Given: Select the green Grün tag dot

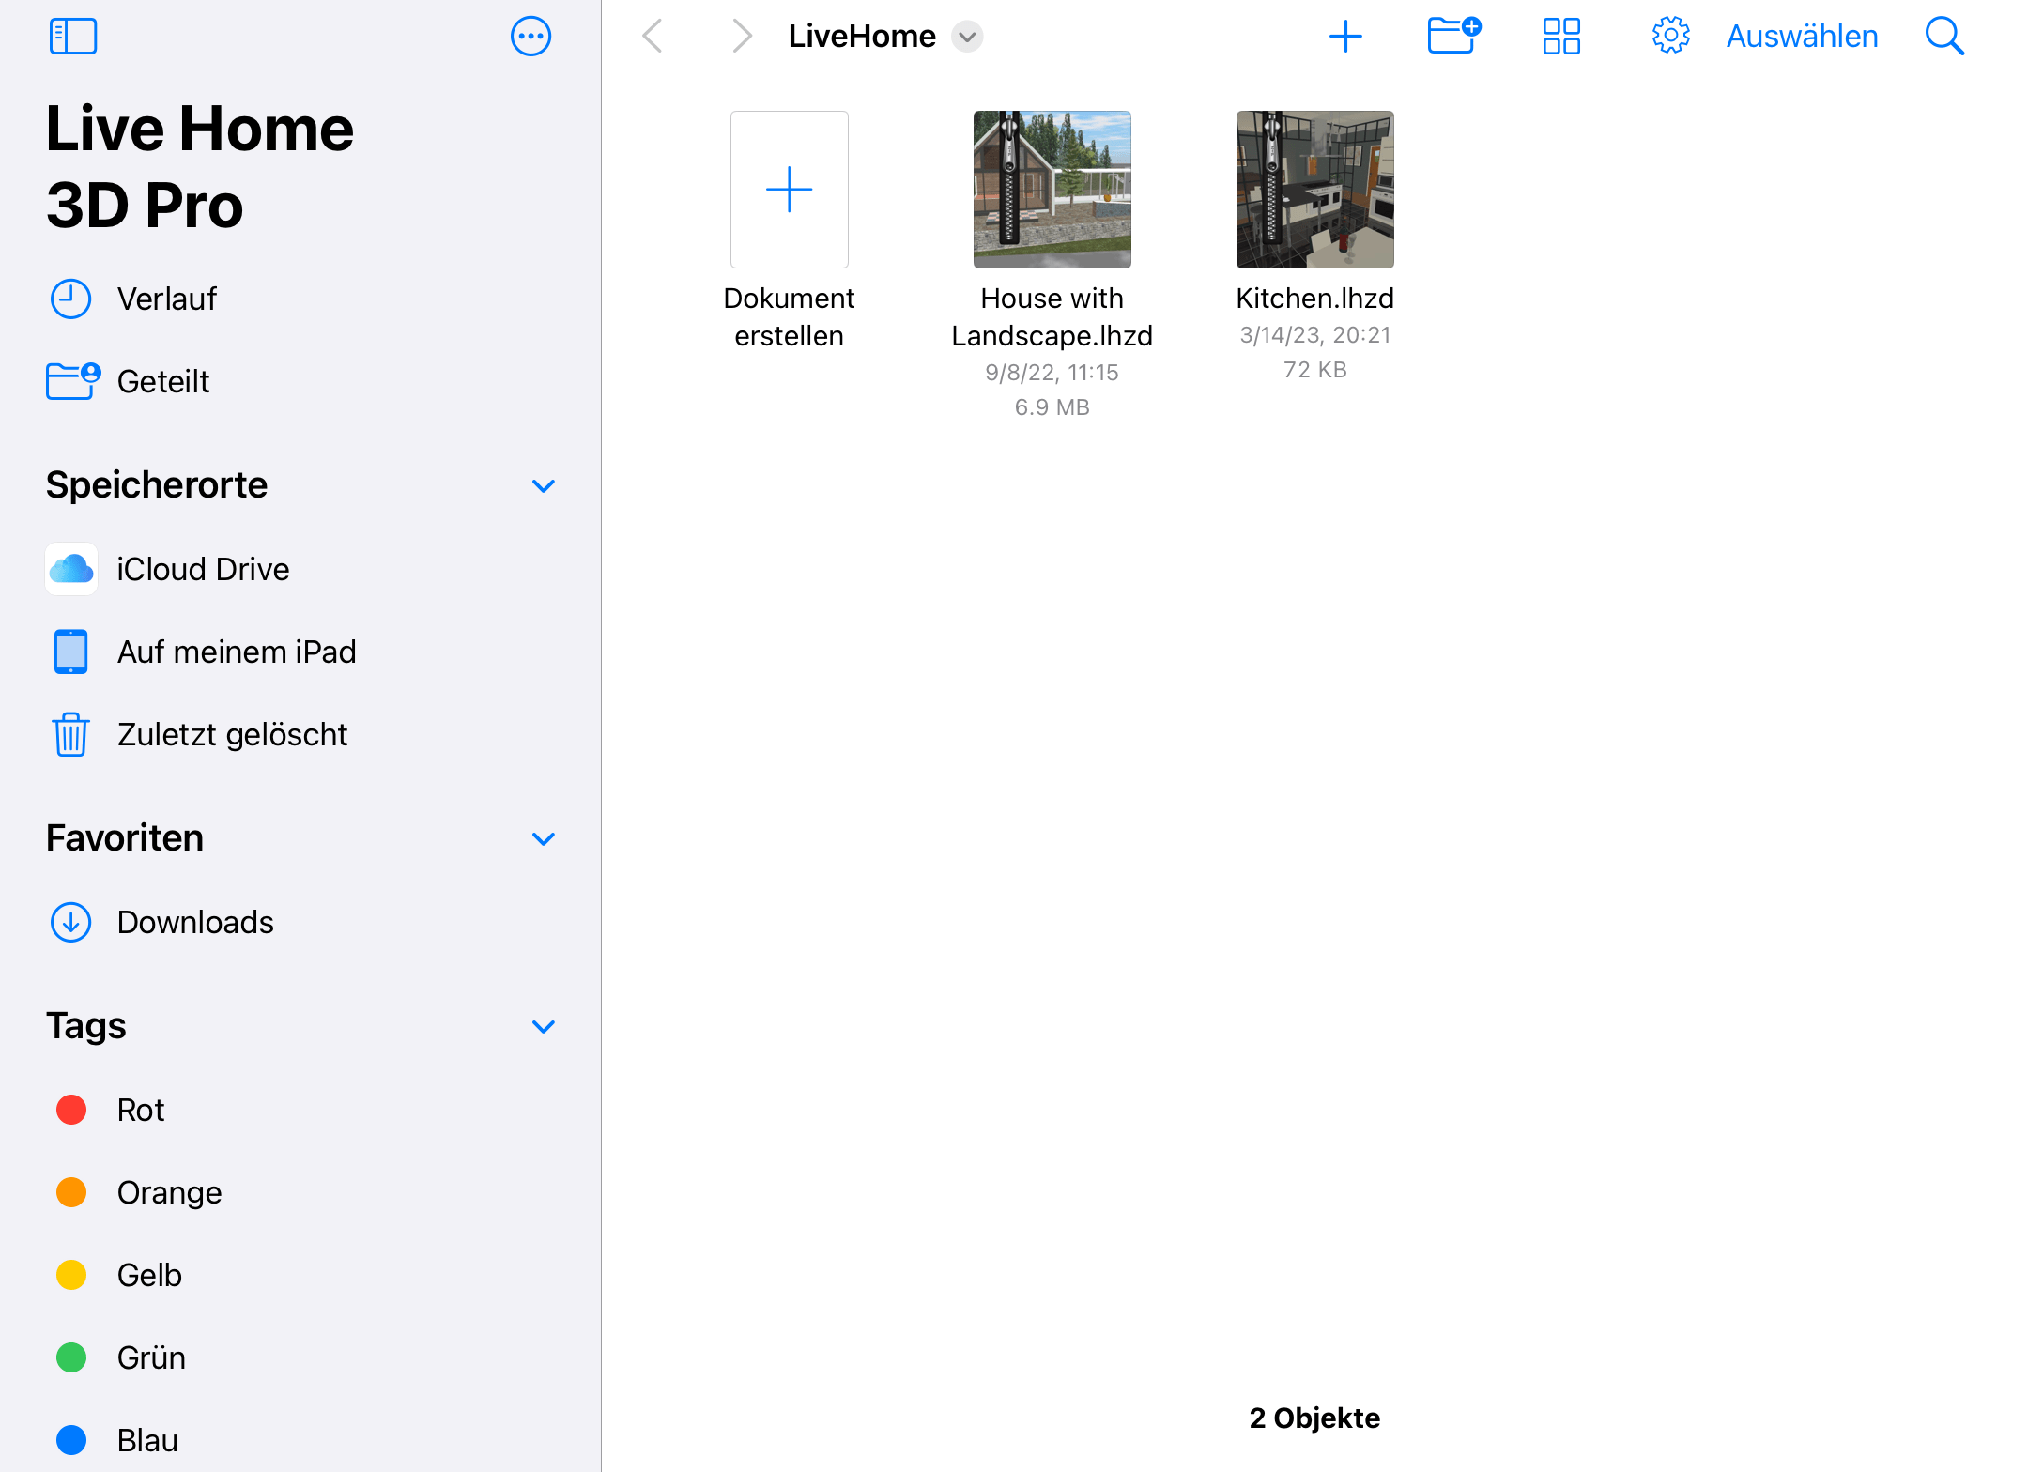Looking at the screenshot, I should (71, 1357).
